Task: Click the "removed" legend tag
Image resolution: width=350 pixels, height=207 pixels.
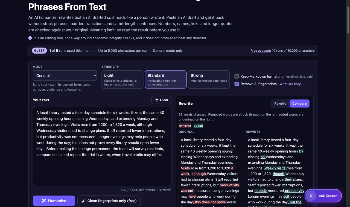Action: 185,126
